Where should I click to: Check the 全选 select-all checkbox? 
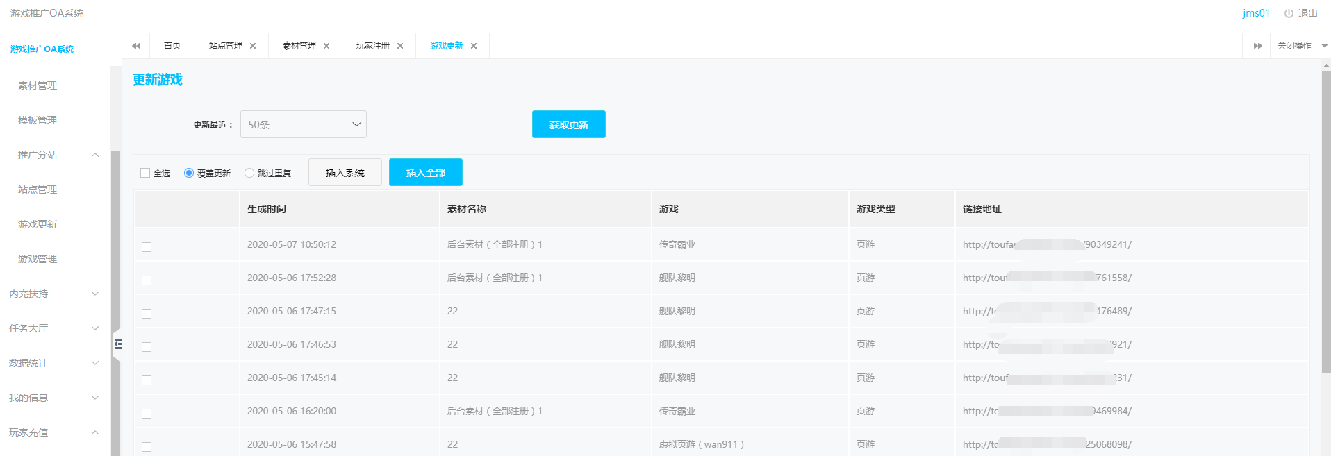click(145, 173)
